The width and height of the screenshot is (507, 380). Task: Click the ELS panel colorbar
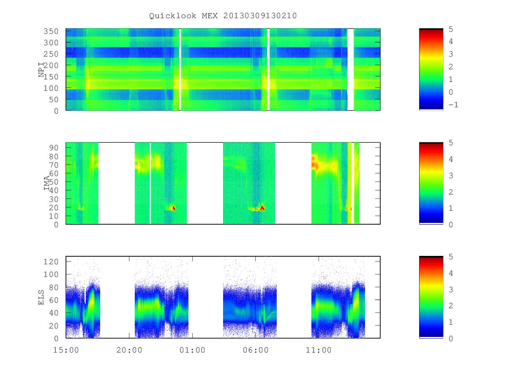pyautogui.click(x=431, y=297)
